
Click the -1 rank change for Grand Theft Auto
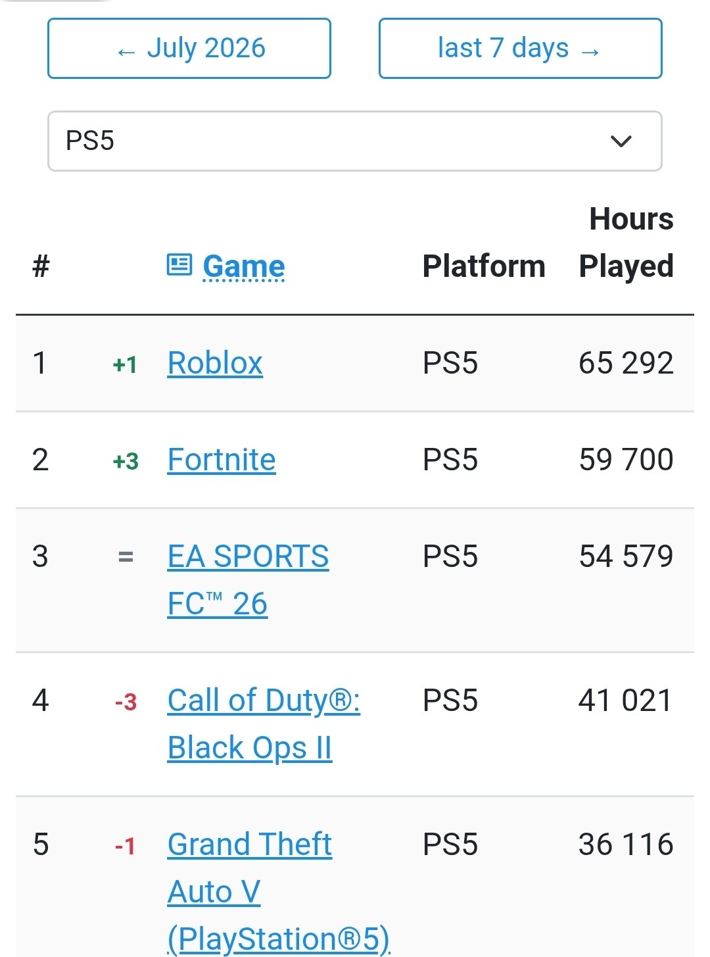(x=125, y=846)
